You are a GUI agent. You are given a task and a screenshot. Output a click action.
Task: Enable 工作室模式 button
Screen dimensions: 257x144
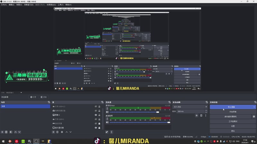pyautogui.click(x=233, y=121)
